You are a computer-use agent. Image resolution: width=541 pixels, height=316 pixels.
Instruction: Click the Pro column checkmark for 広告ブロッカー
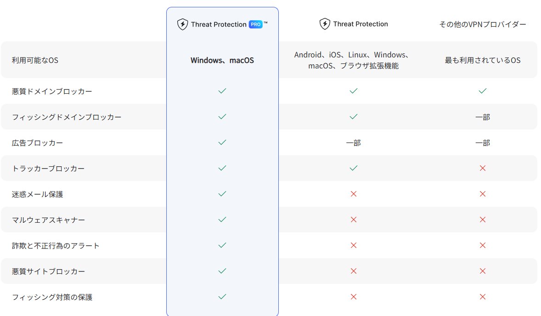pos(222,142)
